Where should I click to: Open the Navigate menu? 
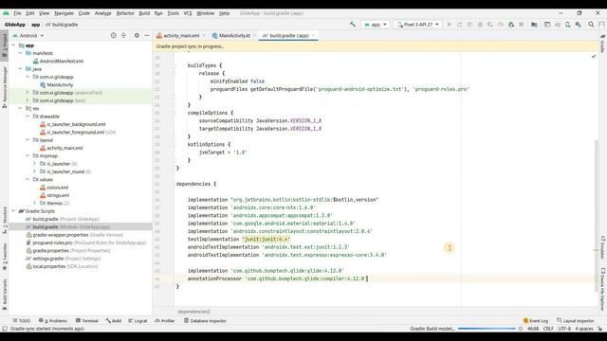tap(64, 13)
